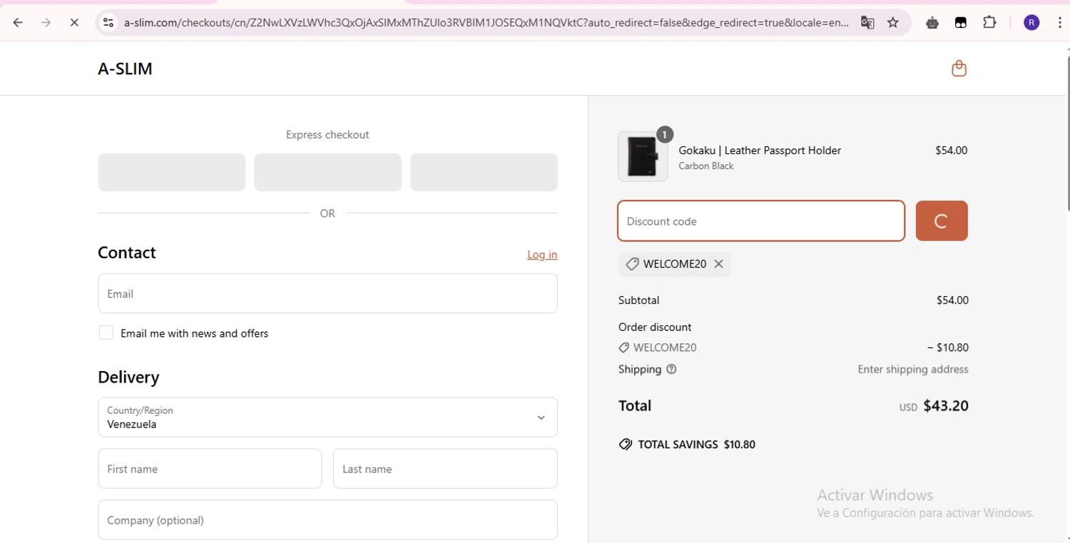Bookmark this page with the star
The width and height of the screenshot is (1070, 543).
[893, 23]
